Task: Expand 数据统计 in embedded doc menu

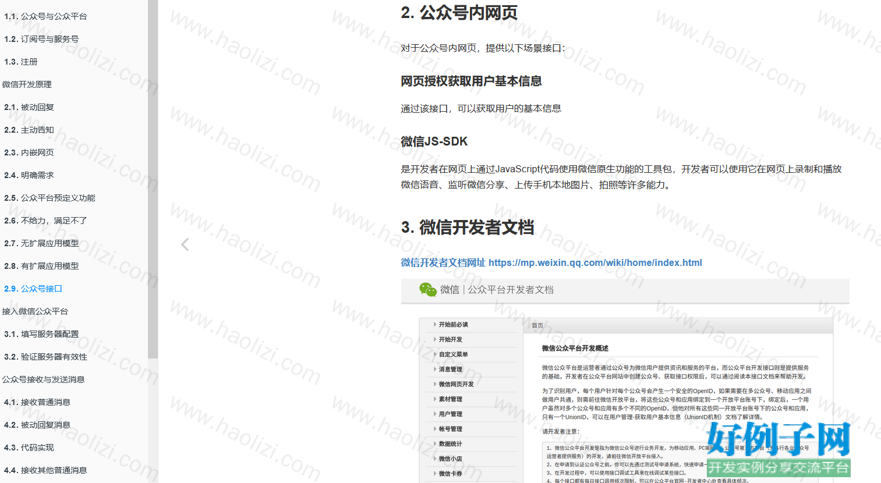Action: point(451,444)
